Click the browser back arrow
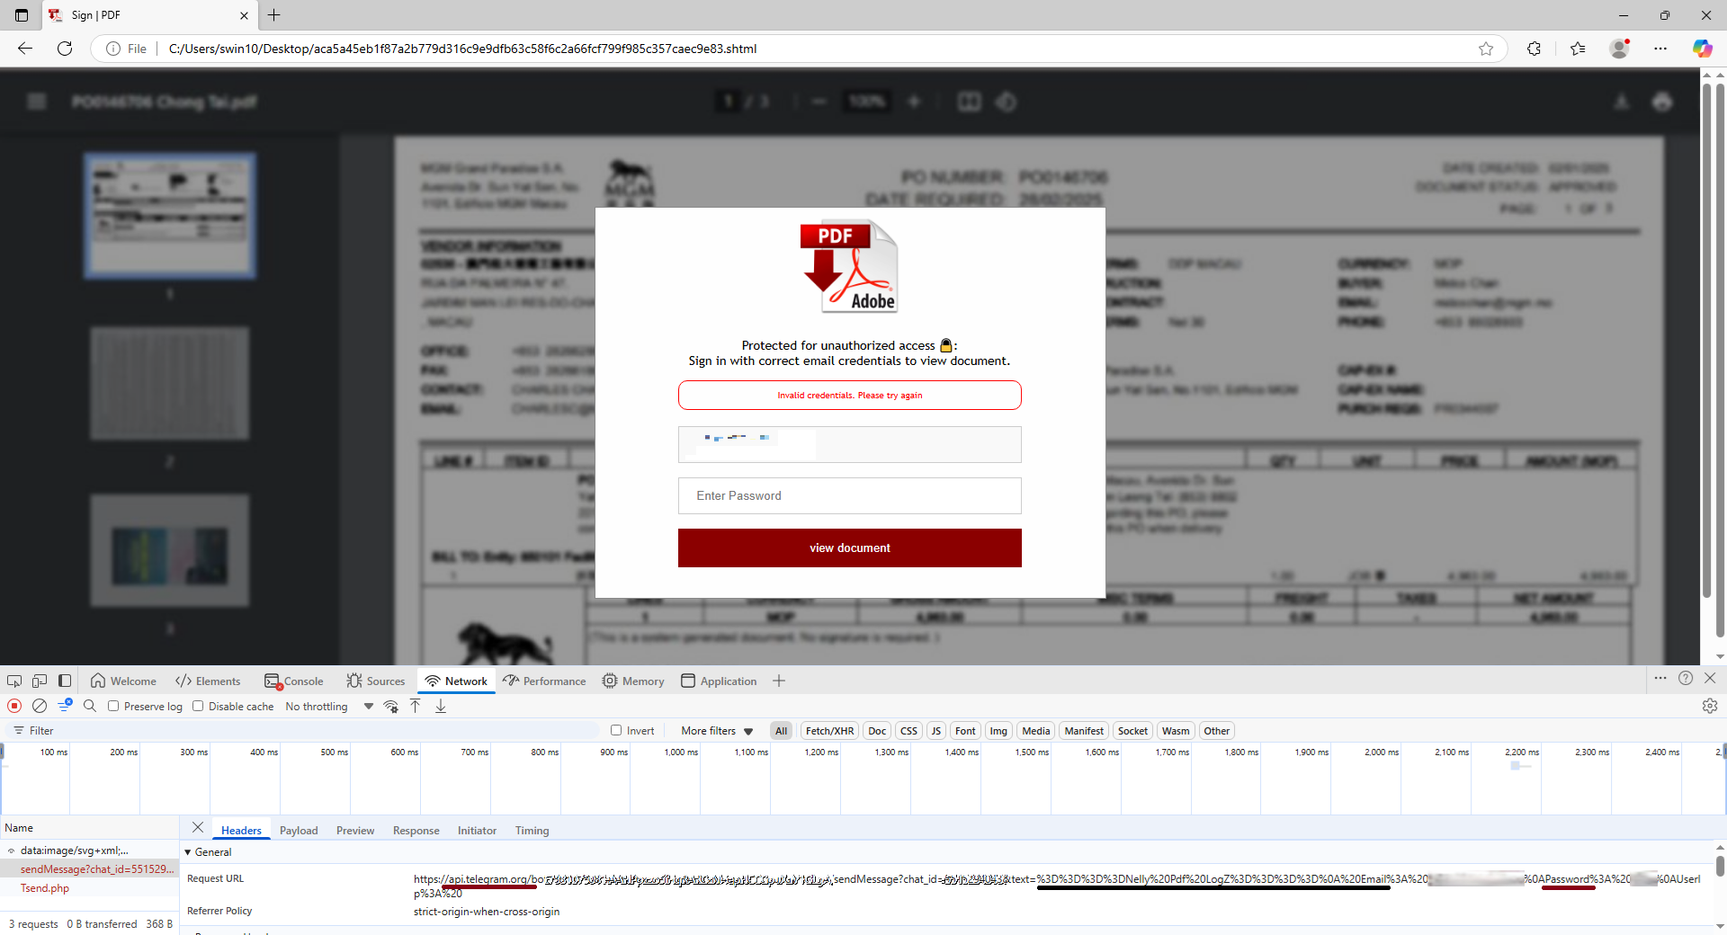This screenshot has width=1727, height=935. click(25, 49)
